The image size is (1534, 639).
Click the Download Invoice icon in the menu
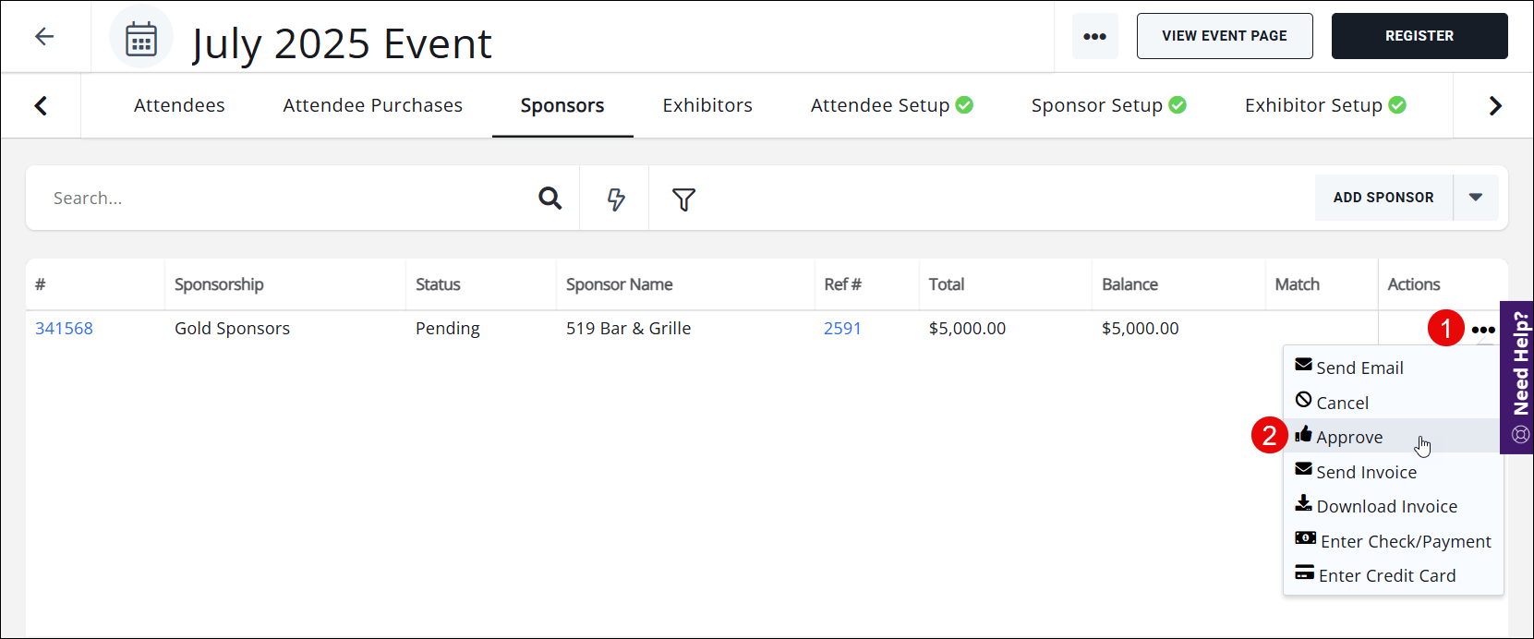coord(1303,503)
